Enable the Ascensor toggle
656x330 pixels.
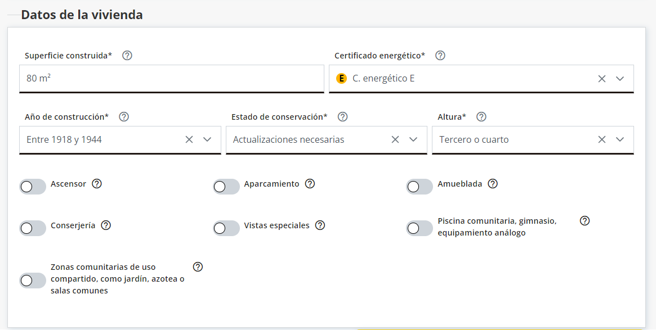click(33, 187)
